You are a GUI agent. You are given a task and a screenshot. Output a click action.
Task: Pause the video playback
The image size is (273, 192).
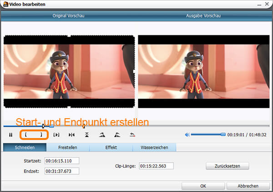(x=10, y=134)
